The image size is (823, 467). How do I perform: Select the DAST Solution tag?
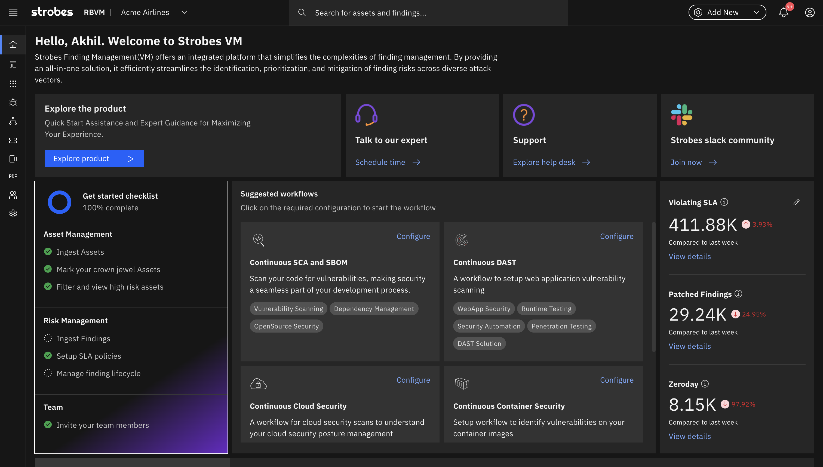pyautogui.click(x=479, y=343)
